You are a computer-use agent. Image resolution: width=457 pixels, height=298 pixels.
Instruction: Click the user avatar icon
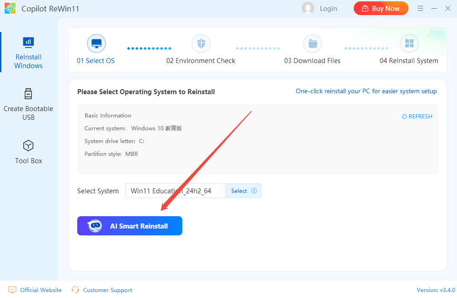tap(308, 8)
